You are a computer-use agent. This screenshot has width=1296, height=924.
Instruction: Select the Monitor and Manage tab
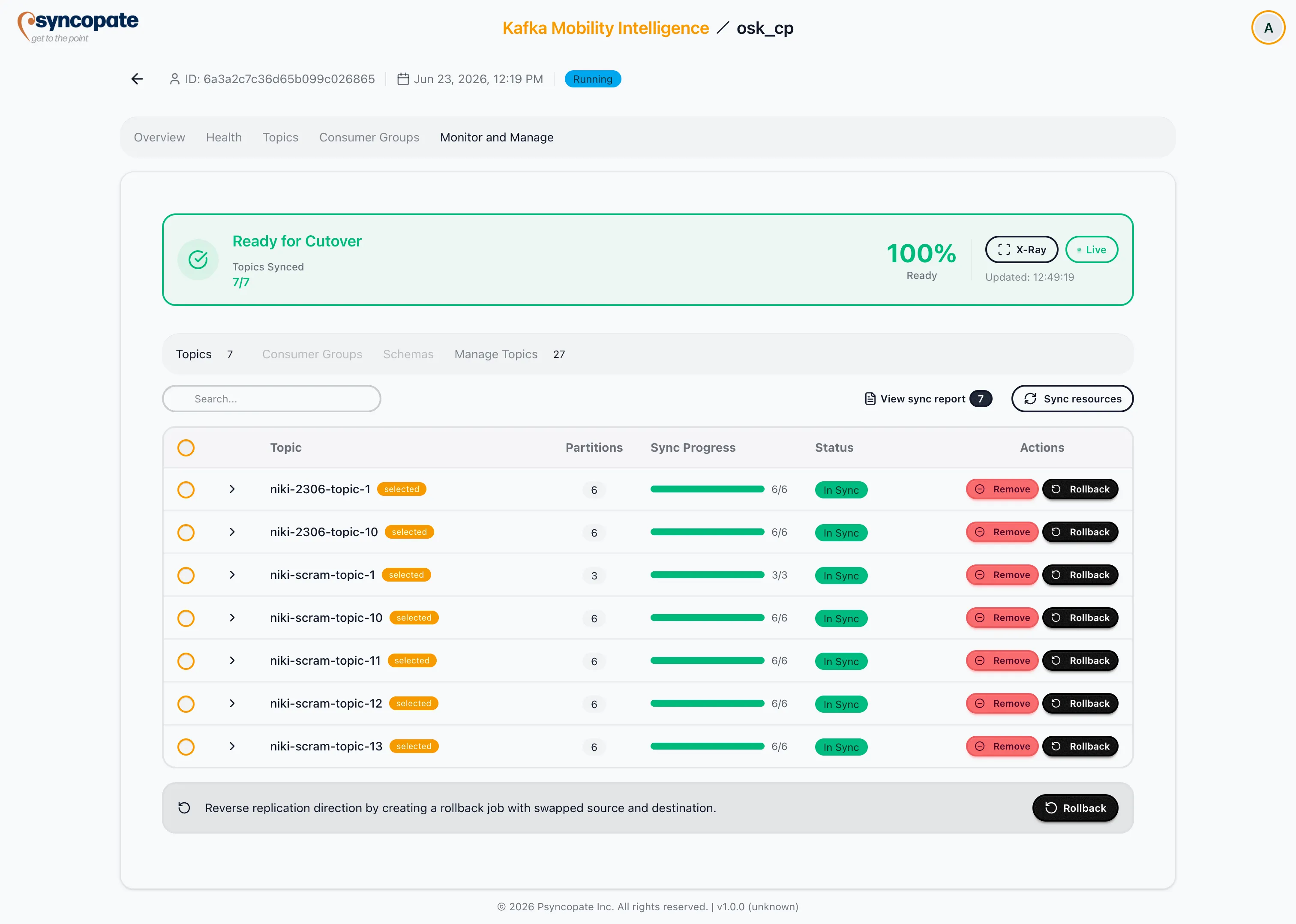tap(497, 137)
